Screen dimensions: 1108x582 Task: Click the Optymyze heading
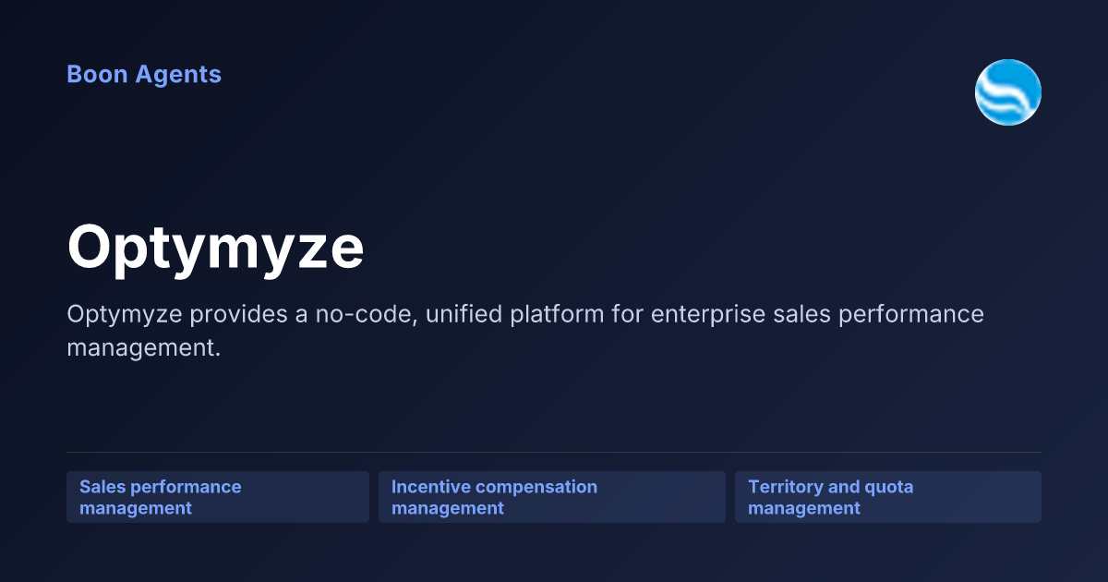click(x=216, y=248)
